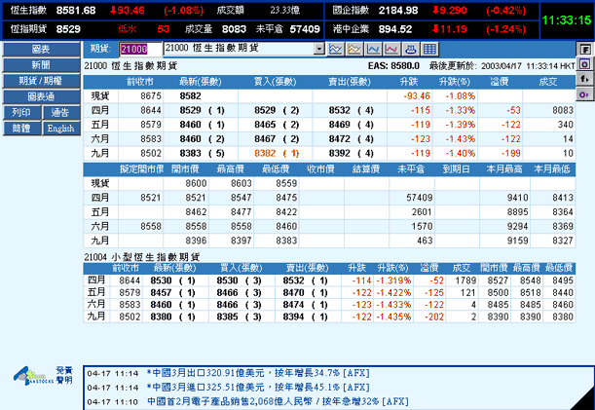Click the 前收市 column header in top table
Screen dimensions: 595x410
pos(140,82)
